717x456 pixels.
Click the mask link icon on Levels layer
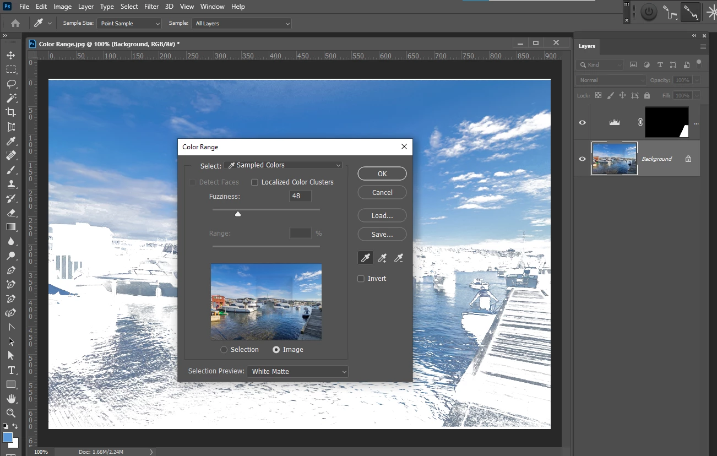(640, 122)
